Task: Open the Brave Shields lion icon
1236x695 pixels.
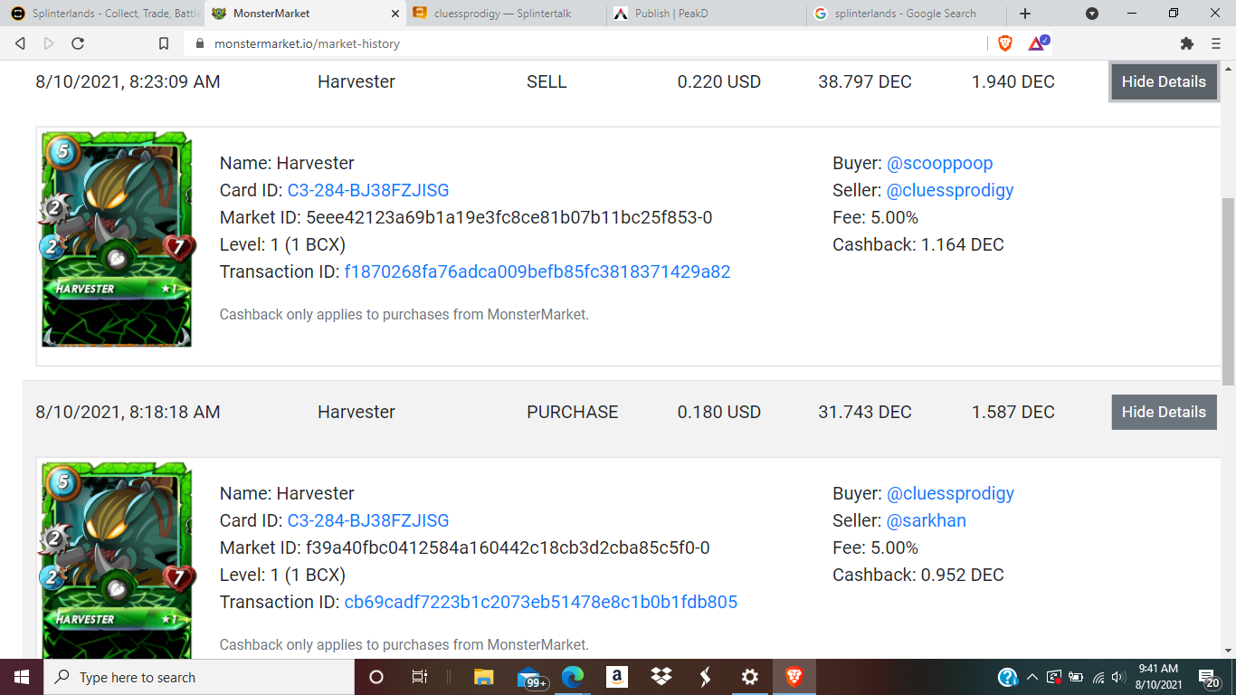Action: pyautogui.click(x=1005, y=43)
